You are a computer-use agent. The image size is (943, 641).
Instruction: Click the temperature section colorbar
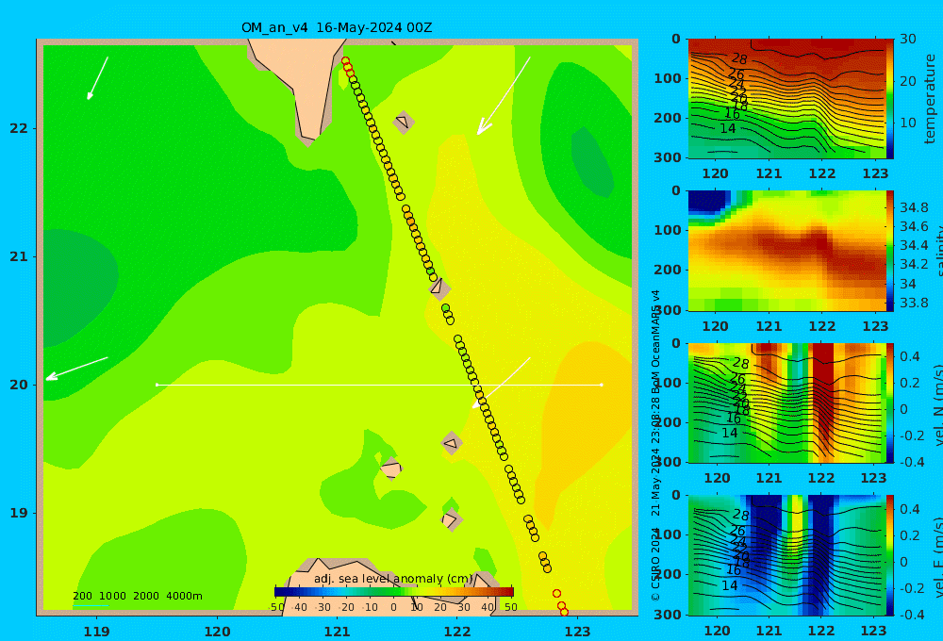tap(889, 99)
